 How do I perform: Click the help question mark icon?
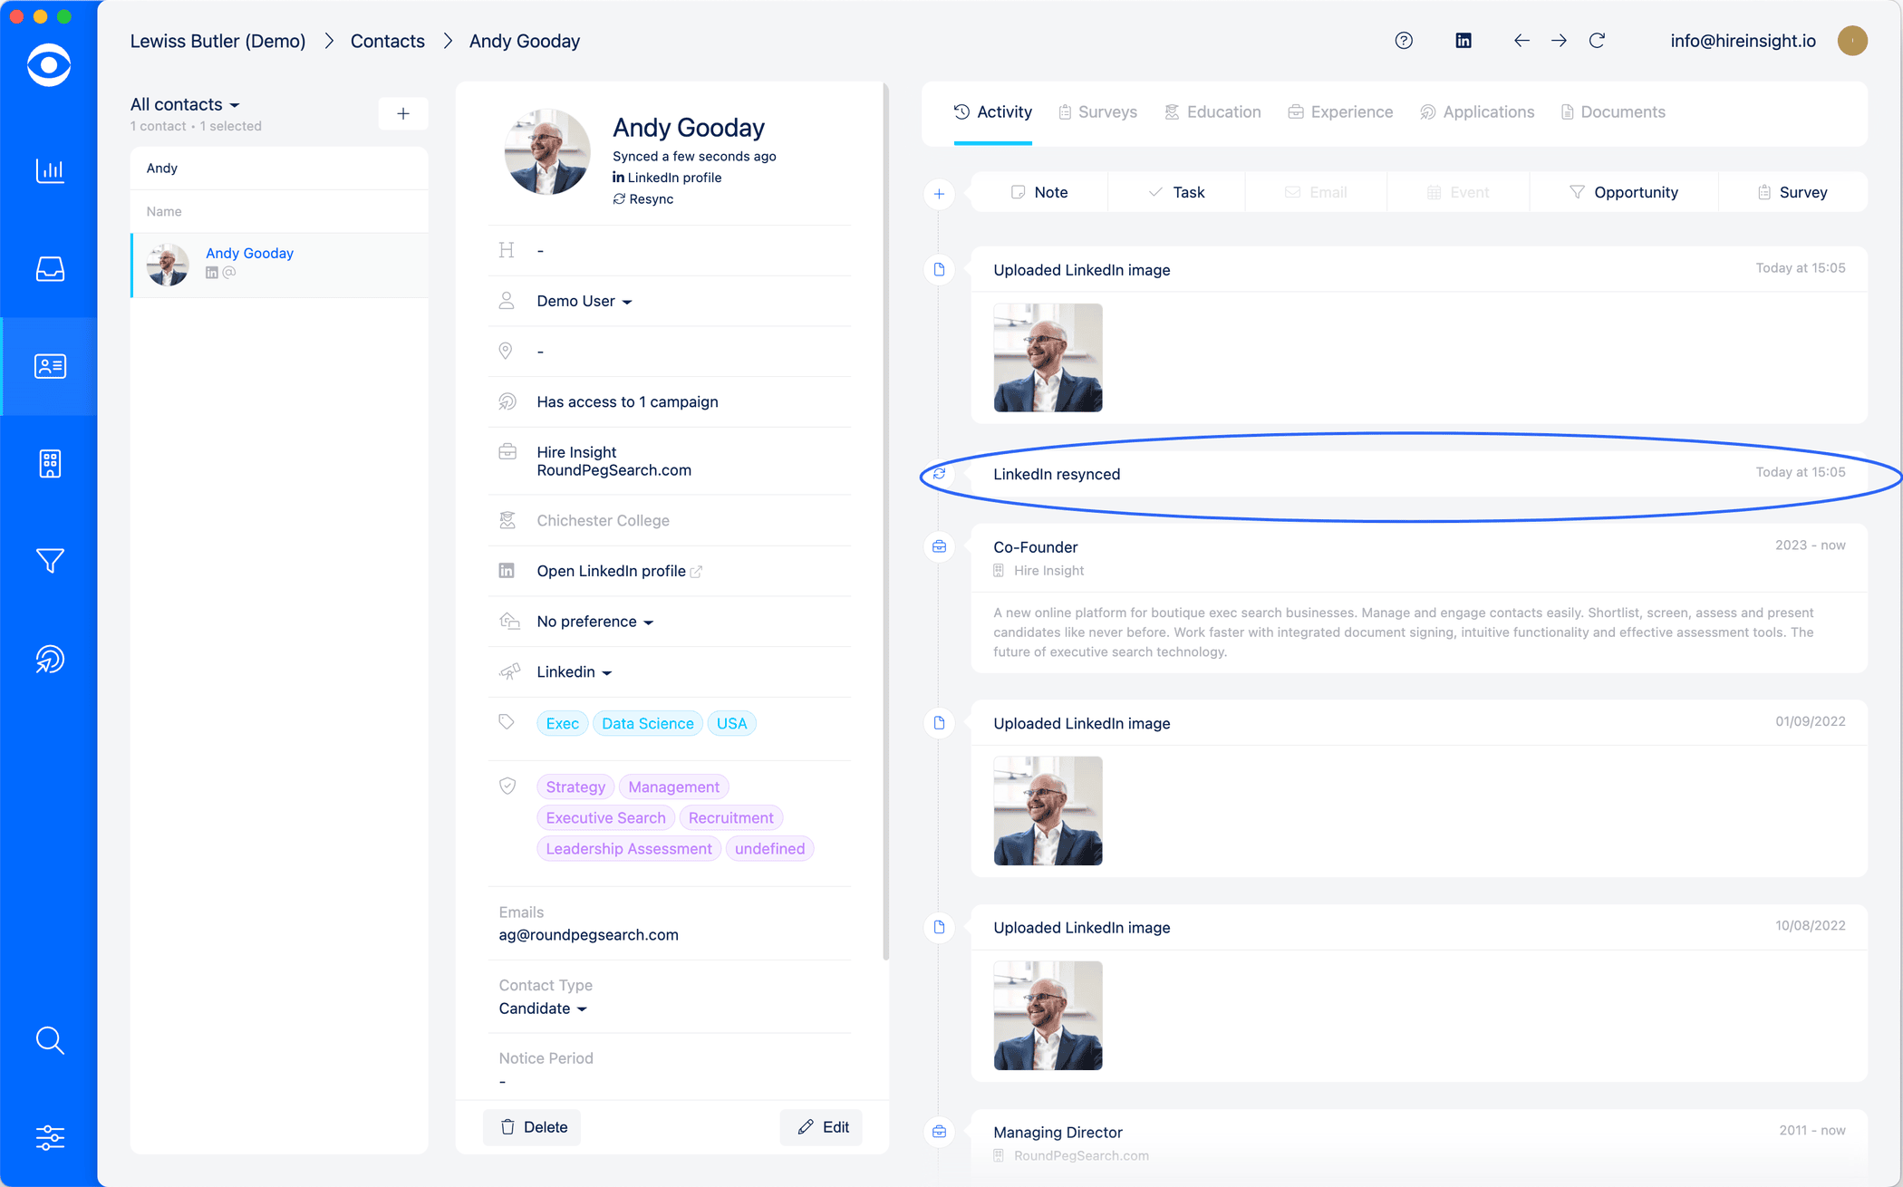(1404, 41)
